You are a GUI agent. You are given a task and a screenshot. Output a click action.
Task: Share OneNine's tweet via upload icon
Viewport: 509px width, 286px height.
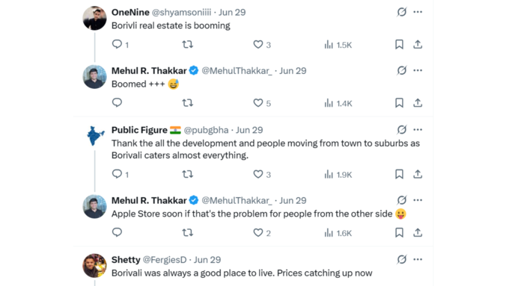tap(418, 44)
